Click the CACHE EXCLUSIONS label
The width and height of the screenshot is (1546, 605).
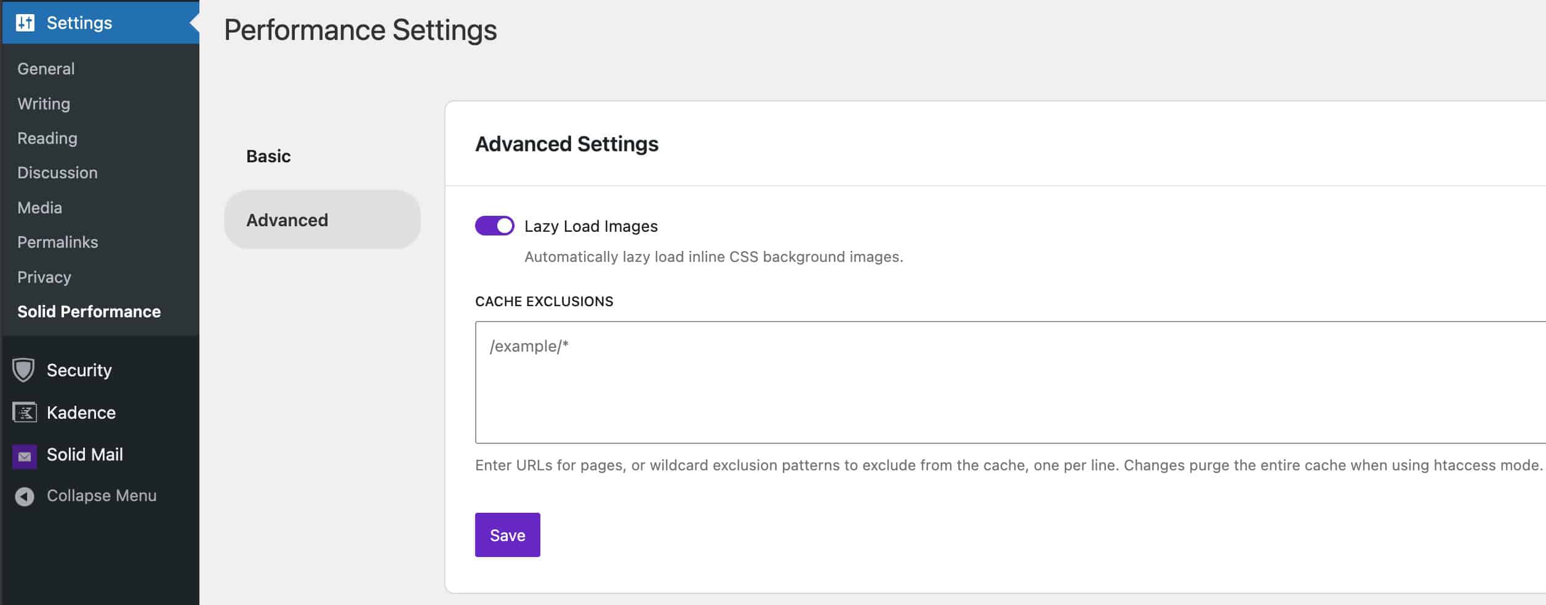544,301
